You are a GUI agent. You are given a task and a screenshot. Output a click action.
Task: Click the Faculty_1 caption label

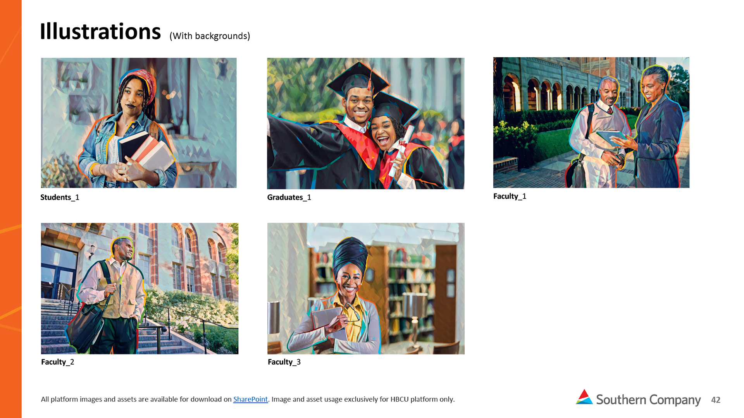[x=510, y=196]
